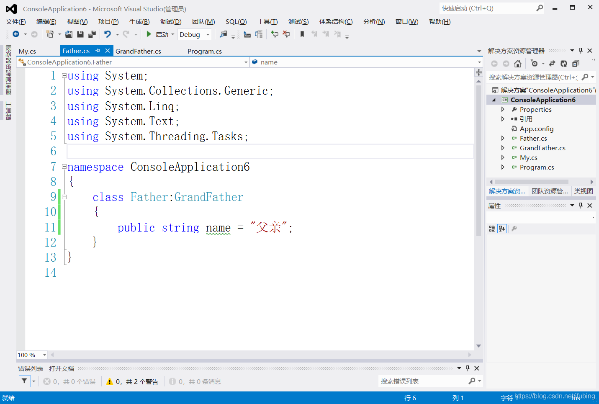The width and height of the screenshot is (599, 404).
Task: Click the Home icon in Solution Explorer
Action: coord(518,64)
